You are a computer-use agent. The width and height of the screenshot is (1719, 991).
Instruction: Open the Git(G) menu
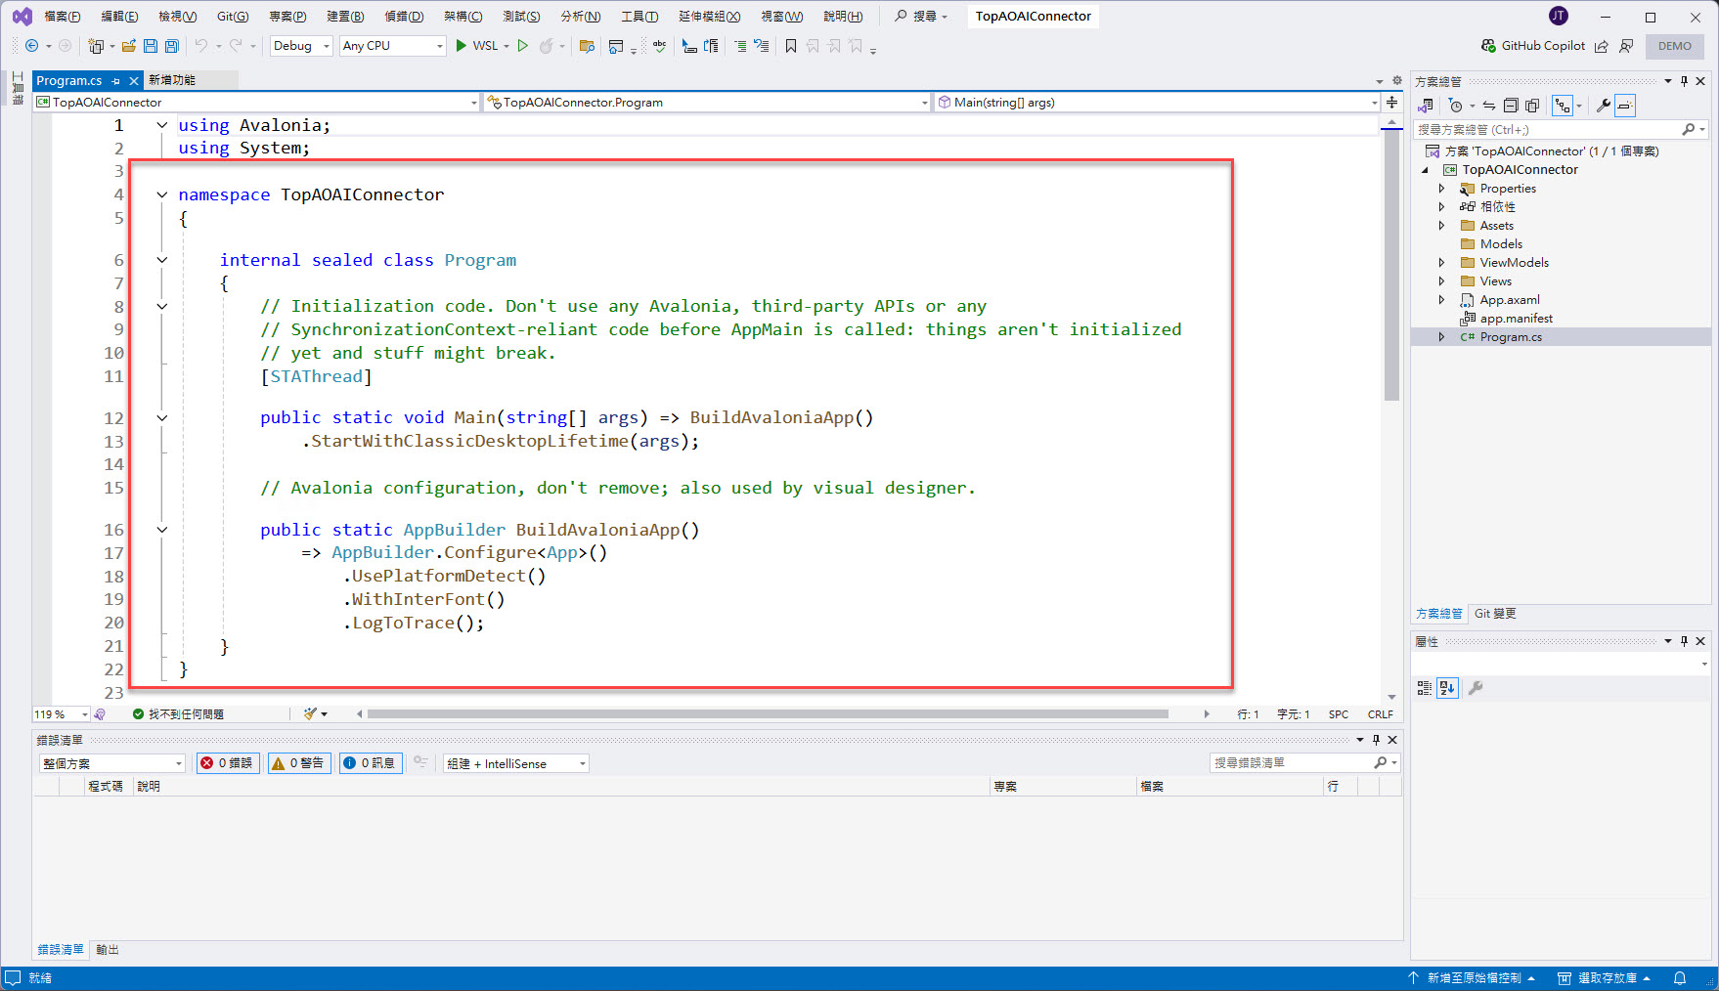click(233, 16)
